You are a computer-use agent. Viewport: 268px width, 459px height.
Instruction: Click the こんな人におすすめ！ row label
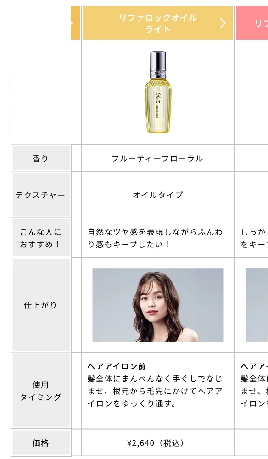pos(41,238)
